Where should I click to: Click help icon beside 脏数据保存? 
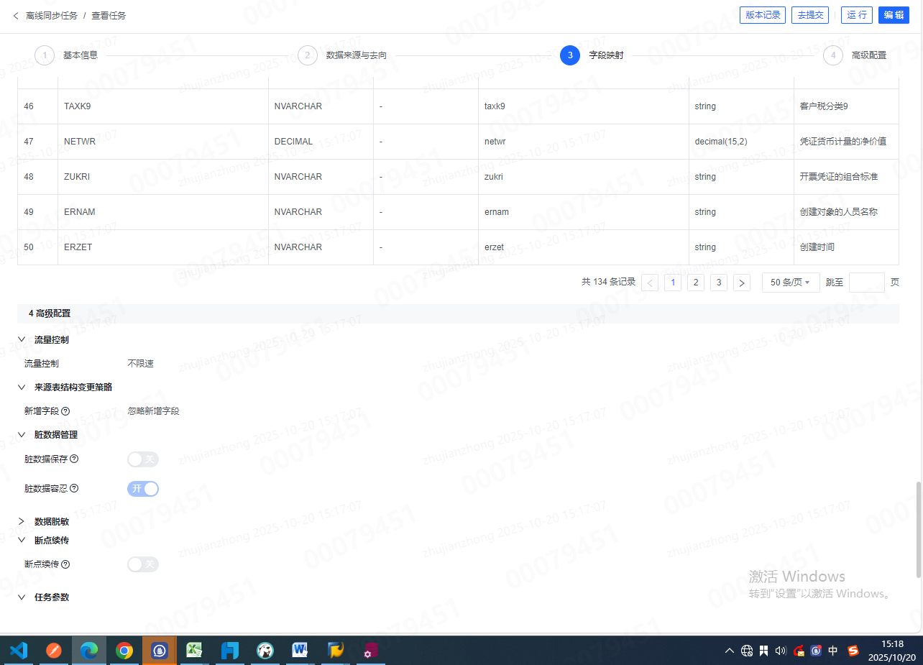coord(74,459)
